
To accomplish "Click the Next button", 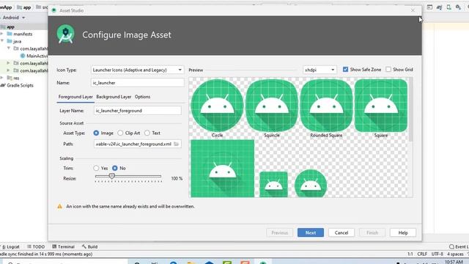I will [x=311, y=232].
